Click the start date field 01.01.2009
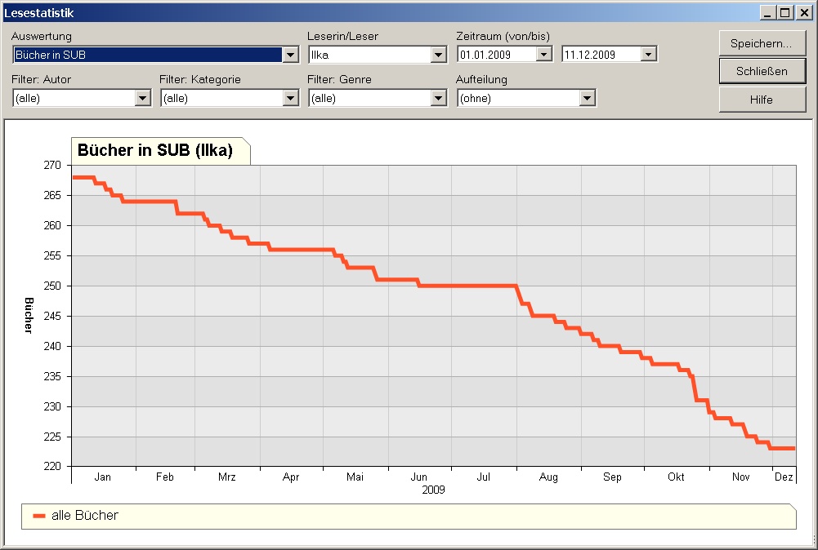Viewport: 818px width, 550px height. tap(496, 55)
